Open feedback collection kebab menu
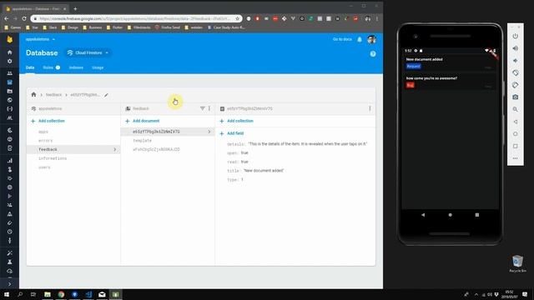534x300 pixels. coord(209,108)
